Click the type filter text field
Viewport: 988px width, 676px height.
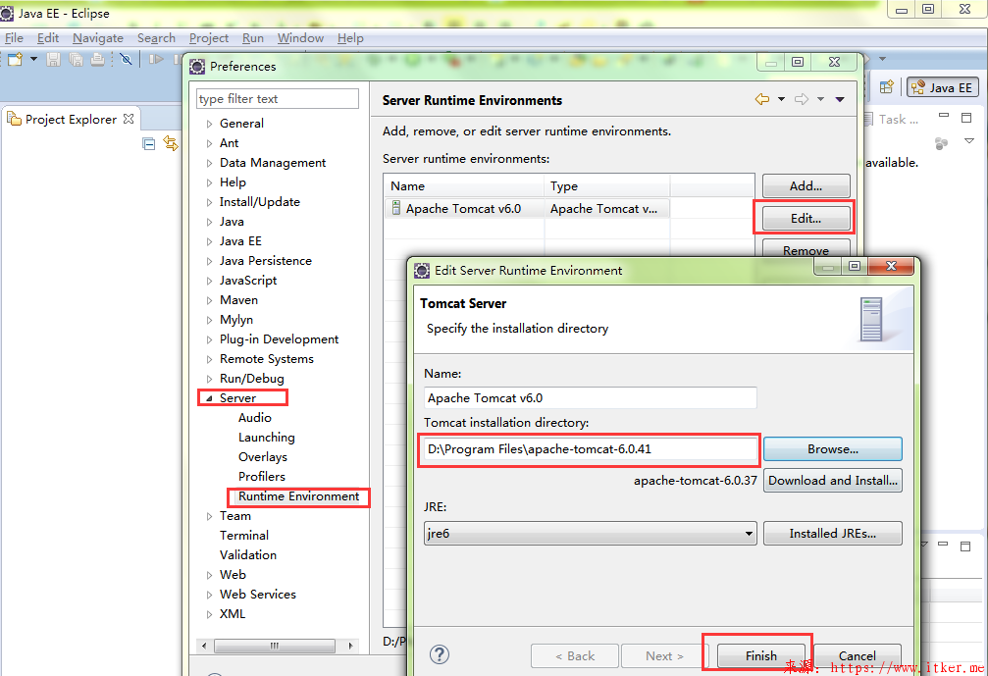click(x=278, y=99)
